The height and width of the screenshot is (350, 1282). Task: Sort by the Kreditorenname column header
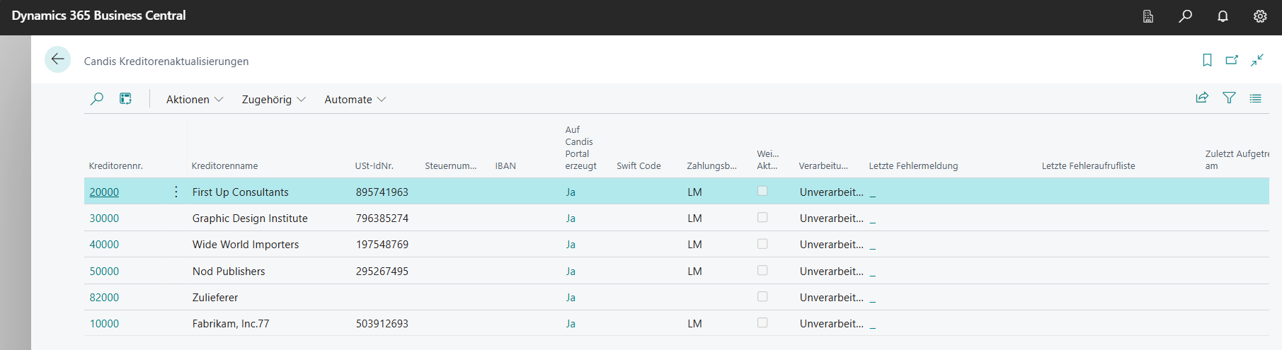pos(224,166)
